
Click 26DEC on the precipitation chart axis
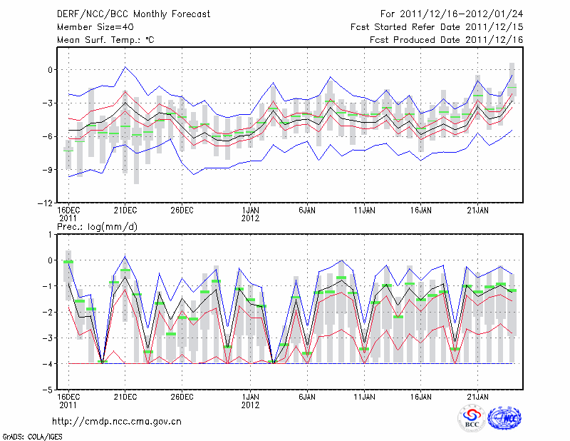click(x=182, y=397)
